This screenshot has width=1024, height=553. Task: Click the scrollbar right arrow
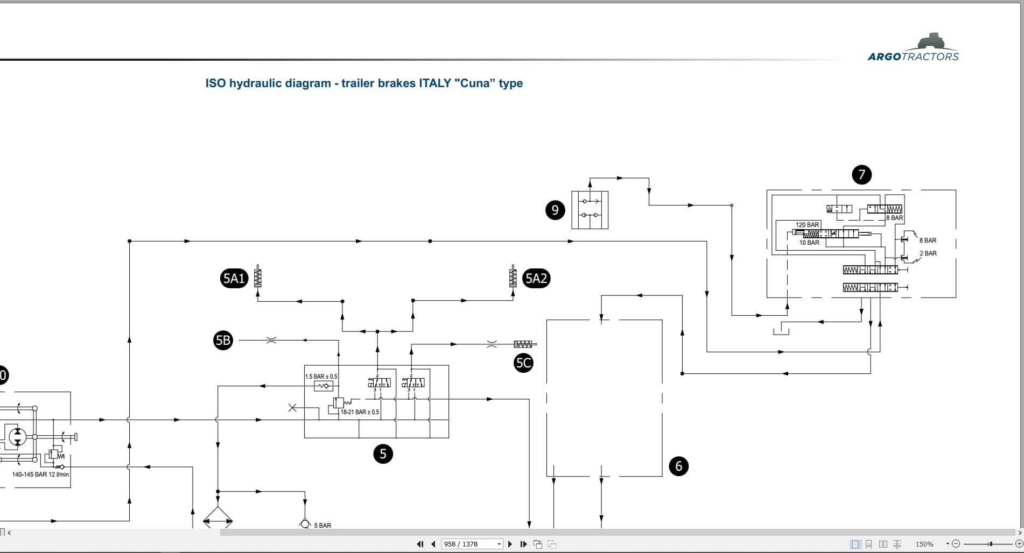click(x=1020, y=533)
